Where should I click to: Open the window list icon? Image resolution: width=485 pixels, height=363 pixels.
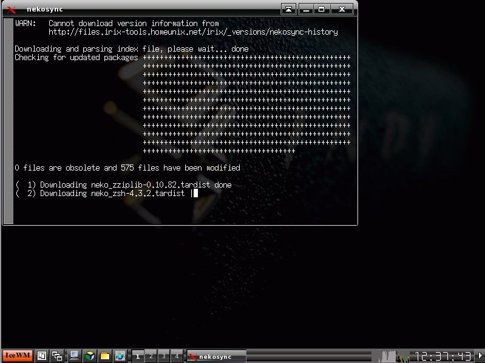click(57, 356)
